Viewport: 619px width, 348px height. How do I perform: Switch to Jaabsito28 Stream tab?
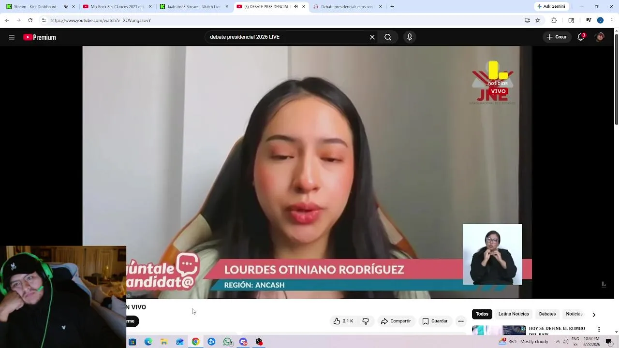pos(193,7)
